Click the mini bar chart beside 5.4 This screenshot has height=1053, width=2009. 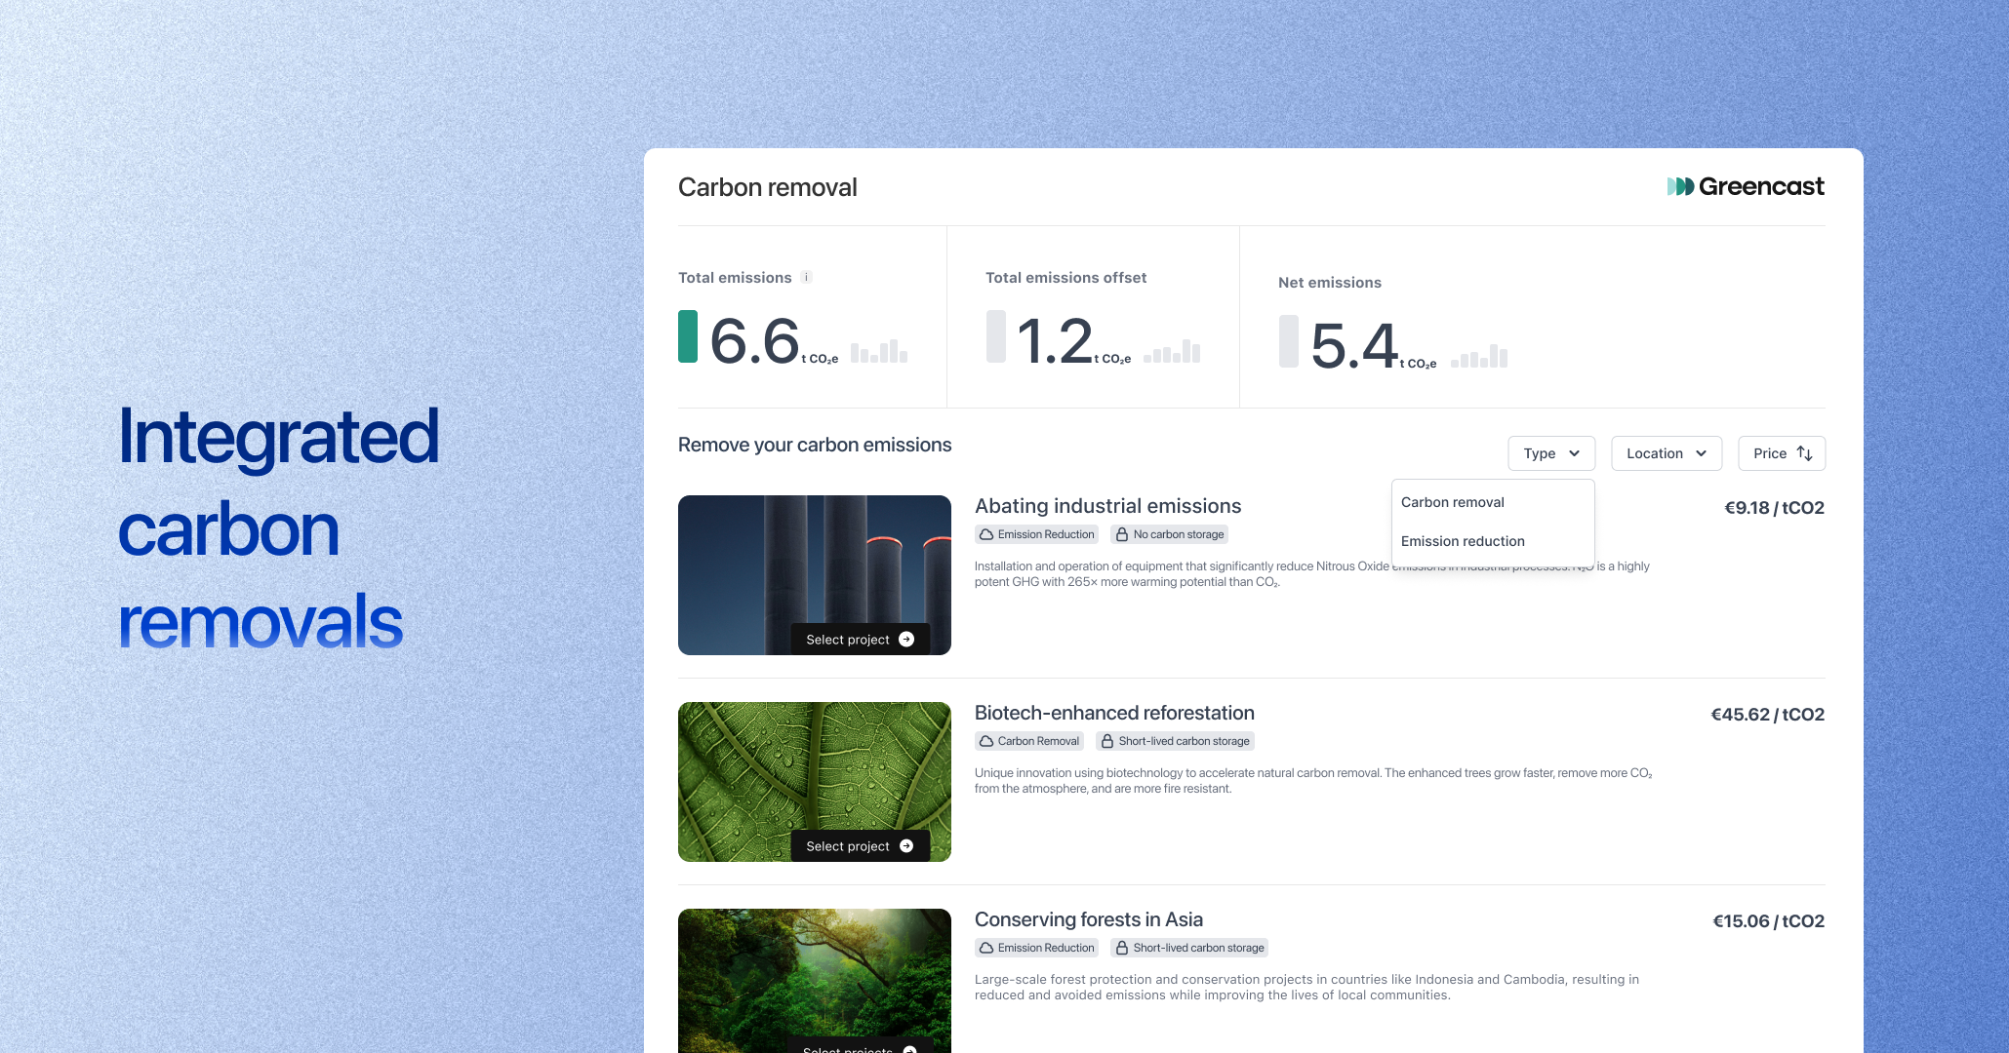[1479, 356]
